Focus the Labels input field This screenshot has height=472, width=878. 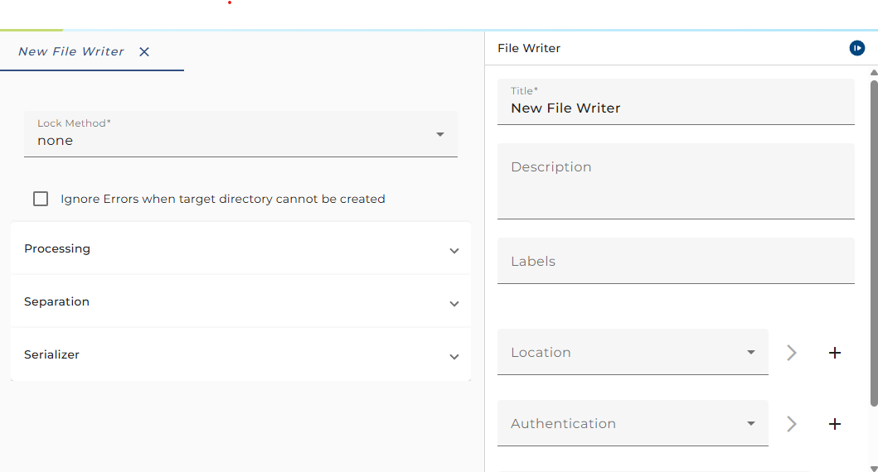pos(676,261)
